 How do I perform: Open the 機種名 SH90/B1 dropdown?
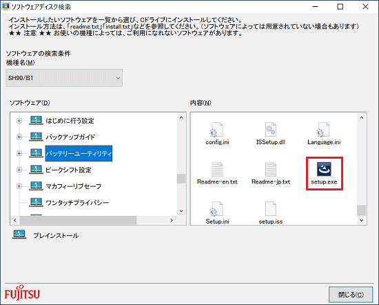[64, 78]
